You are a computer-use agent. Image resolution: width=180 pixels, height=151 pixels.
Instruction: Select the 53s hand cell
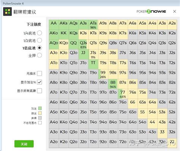pyautogui.click(x=163, y=113)
